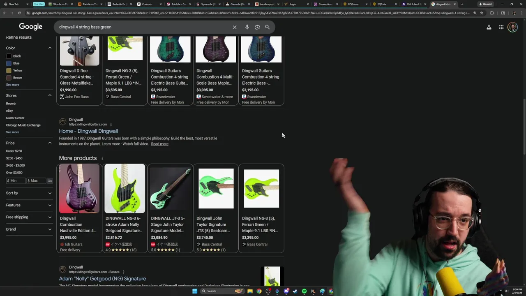Open Steam from the taskbar
526x296 pixels.
295,291
